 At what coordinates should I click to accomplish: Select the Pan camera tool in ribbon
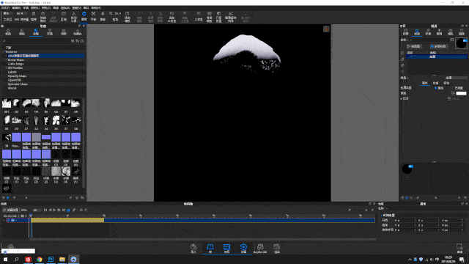[x=93, y=16]
